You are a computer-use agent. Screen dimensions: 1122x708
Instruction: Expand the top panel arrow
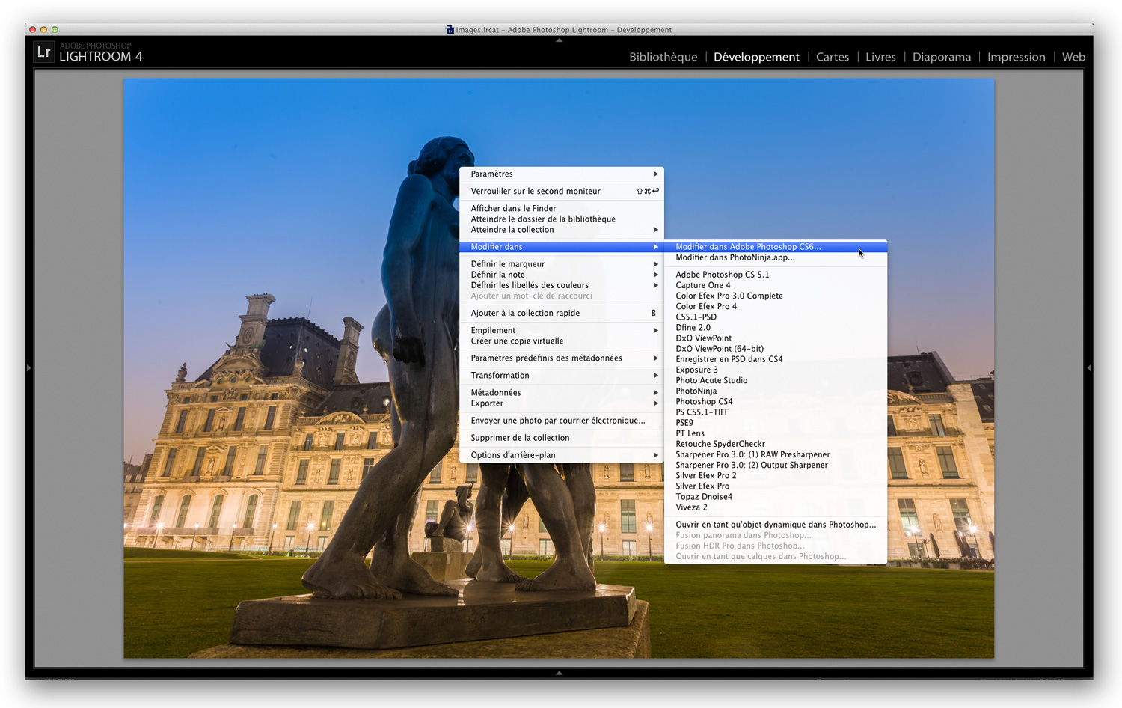pyautogui.click(x=560, y=40)
